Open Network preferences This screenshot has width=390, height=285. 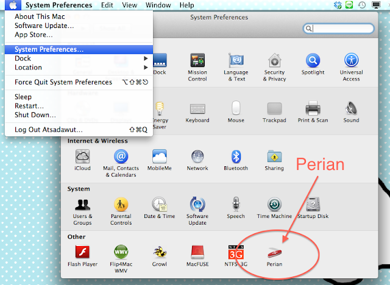pyautogui.click(x=197, y=157)
